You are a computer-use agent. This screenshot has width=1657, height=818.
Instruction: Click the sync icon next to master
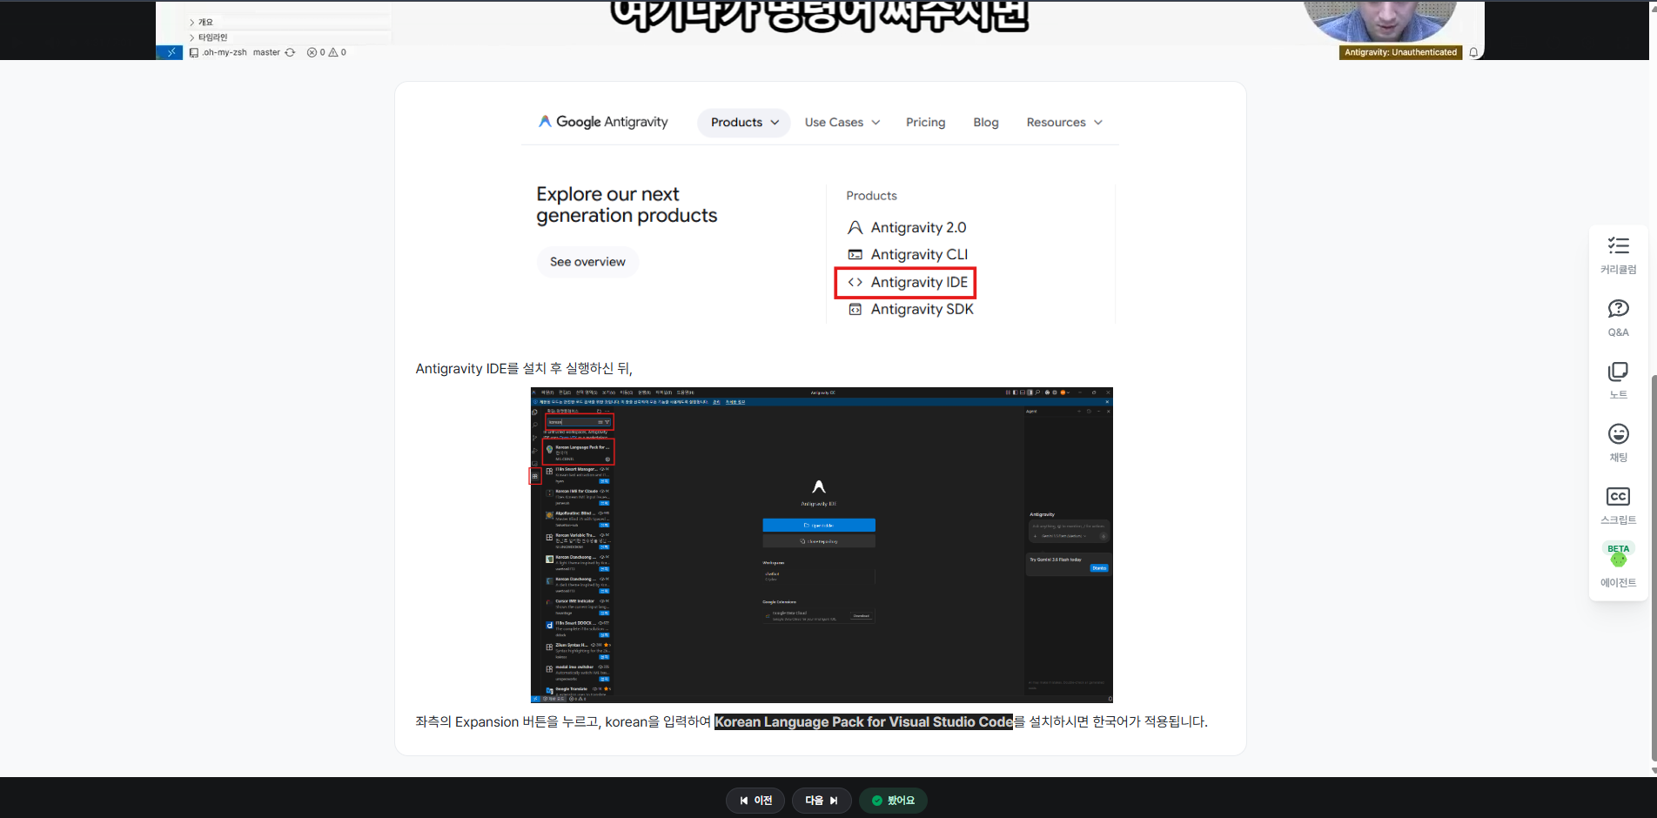[290, 52]
